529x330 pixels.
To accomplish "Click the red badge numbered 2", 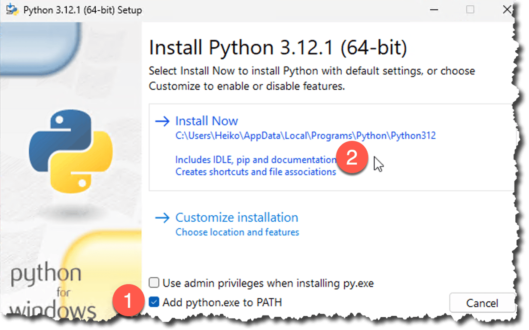I will coord(352,159).
